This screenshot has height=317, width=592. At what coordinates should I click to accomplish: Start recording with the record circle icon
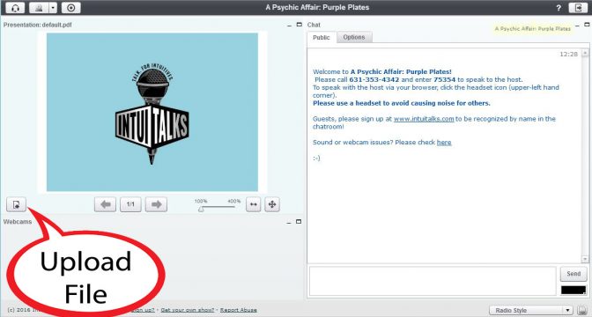71,8
